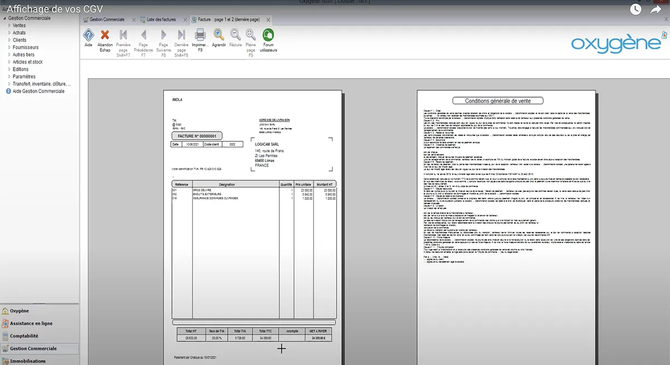
Task: Switch to the Gestion Commerciale tab
Action: pos(107,20)
